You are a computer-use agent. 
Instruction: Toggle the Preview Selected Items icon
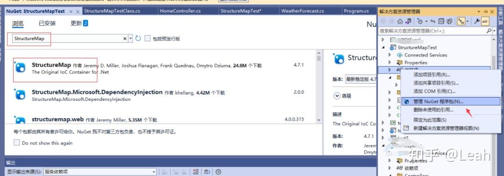pos(485,21)
